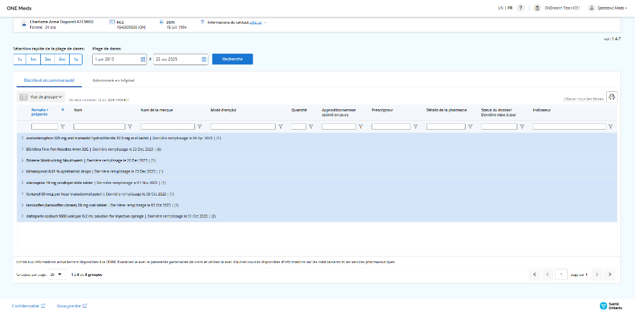Viewport: 635px width, 313px height.
Task: Open the Confidentialité link
Action: (28, 306)
